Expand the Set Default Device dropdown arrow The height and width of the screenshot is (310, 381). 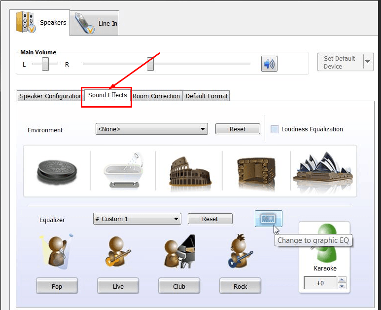tap(368, 62)
